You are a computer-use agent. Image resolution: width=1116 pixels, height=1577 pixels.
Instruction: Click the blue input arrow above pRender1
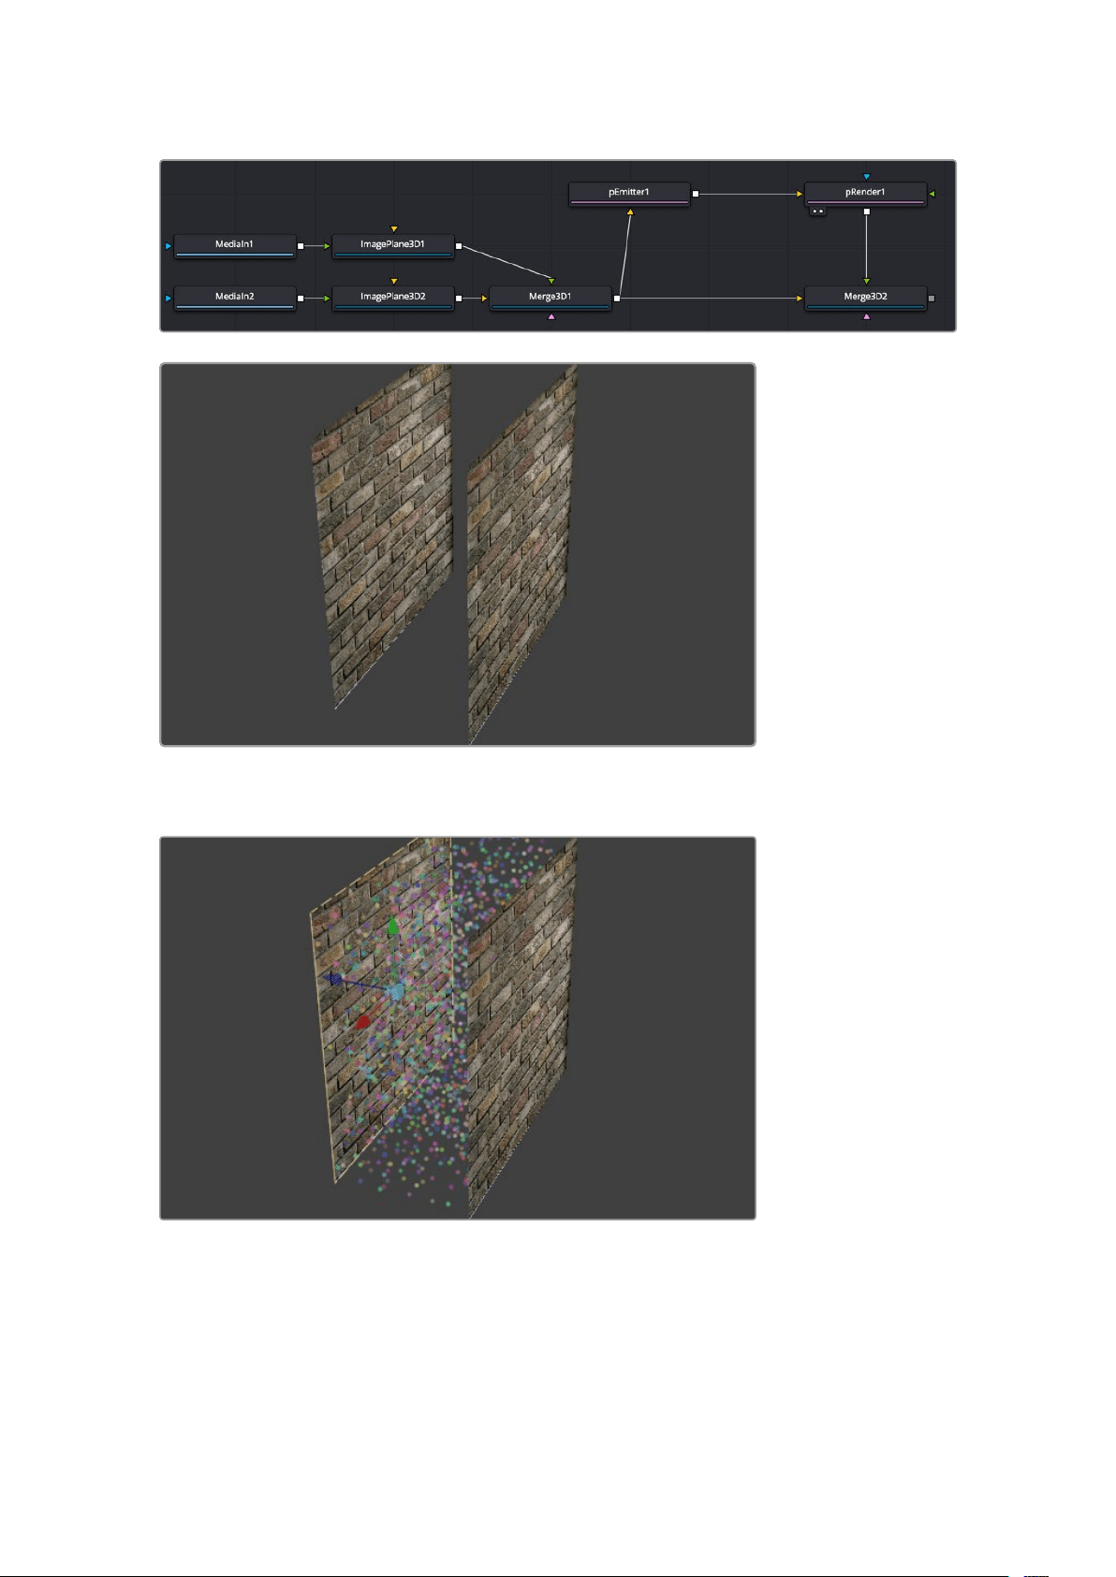[867, 176]
